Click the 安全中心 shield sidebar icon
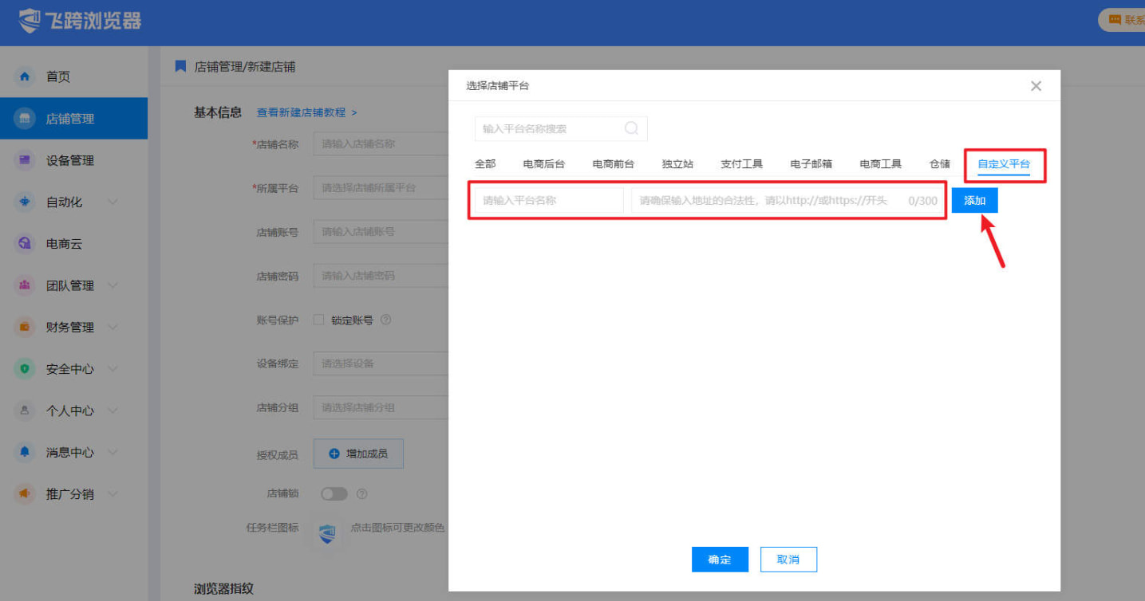The width and height of the screenshot is (1145, 601). pos(25,369)
